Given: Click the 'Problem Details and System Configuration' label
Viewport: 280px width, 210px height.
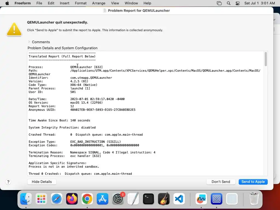Looking at the screenshot, I should click(x=63, y=48).
